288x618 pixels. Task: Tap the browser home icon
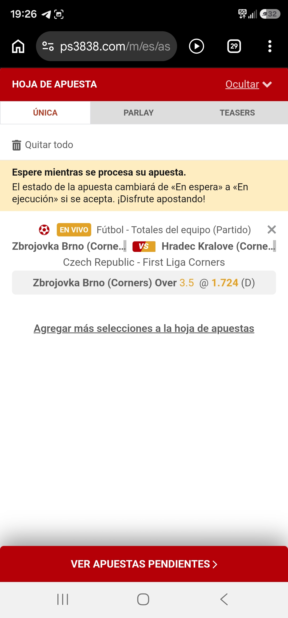18,46
